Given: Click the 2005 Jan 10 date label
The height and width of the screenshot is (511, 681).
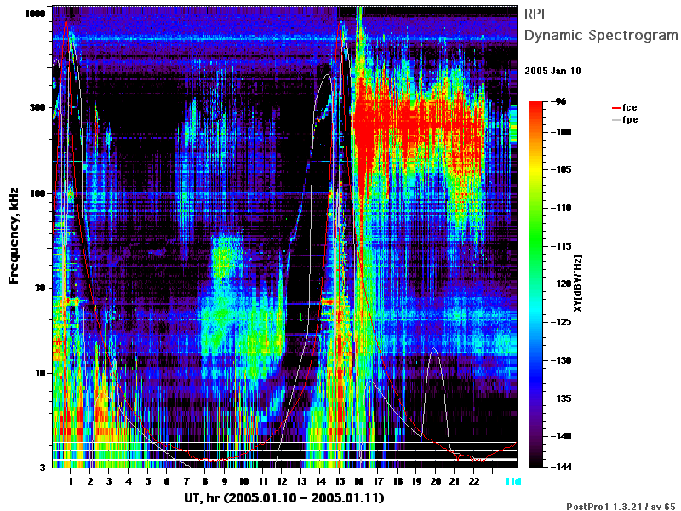Looking at the screenshot, I should click(552, 71).
